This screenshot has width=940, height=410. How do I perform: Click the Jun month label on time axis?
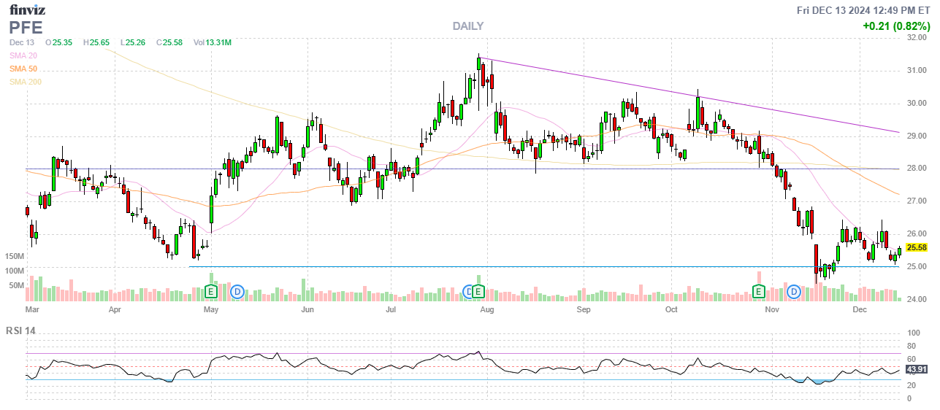[x=307, y=309]
